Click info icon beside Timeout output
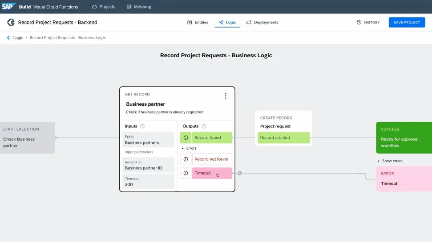Viewport: 432px width, 242px height. tap(186, 173)
